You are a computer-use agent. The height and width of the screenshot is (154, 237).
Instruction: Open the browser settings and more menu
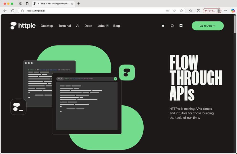tap(226, 11)
